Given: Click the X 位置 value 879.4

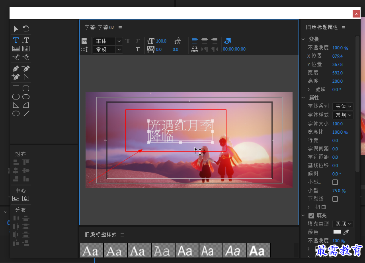Looking at the screenshot, I should tap(337, 56).
